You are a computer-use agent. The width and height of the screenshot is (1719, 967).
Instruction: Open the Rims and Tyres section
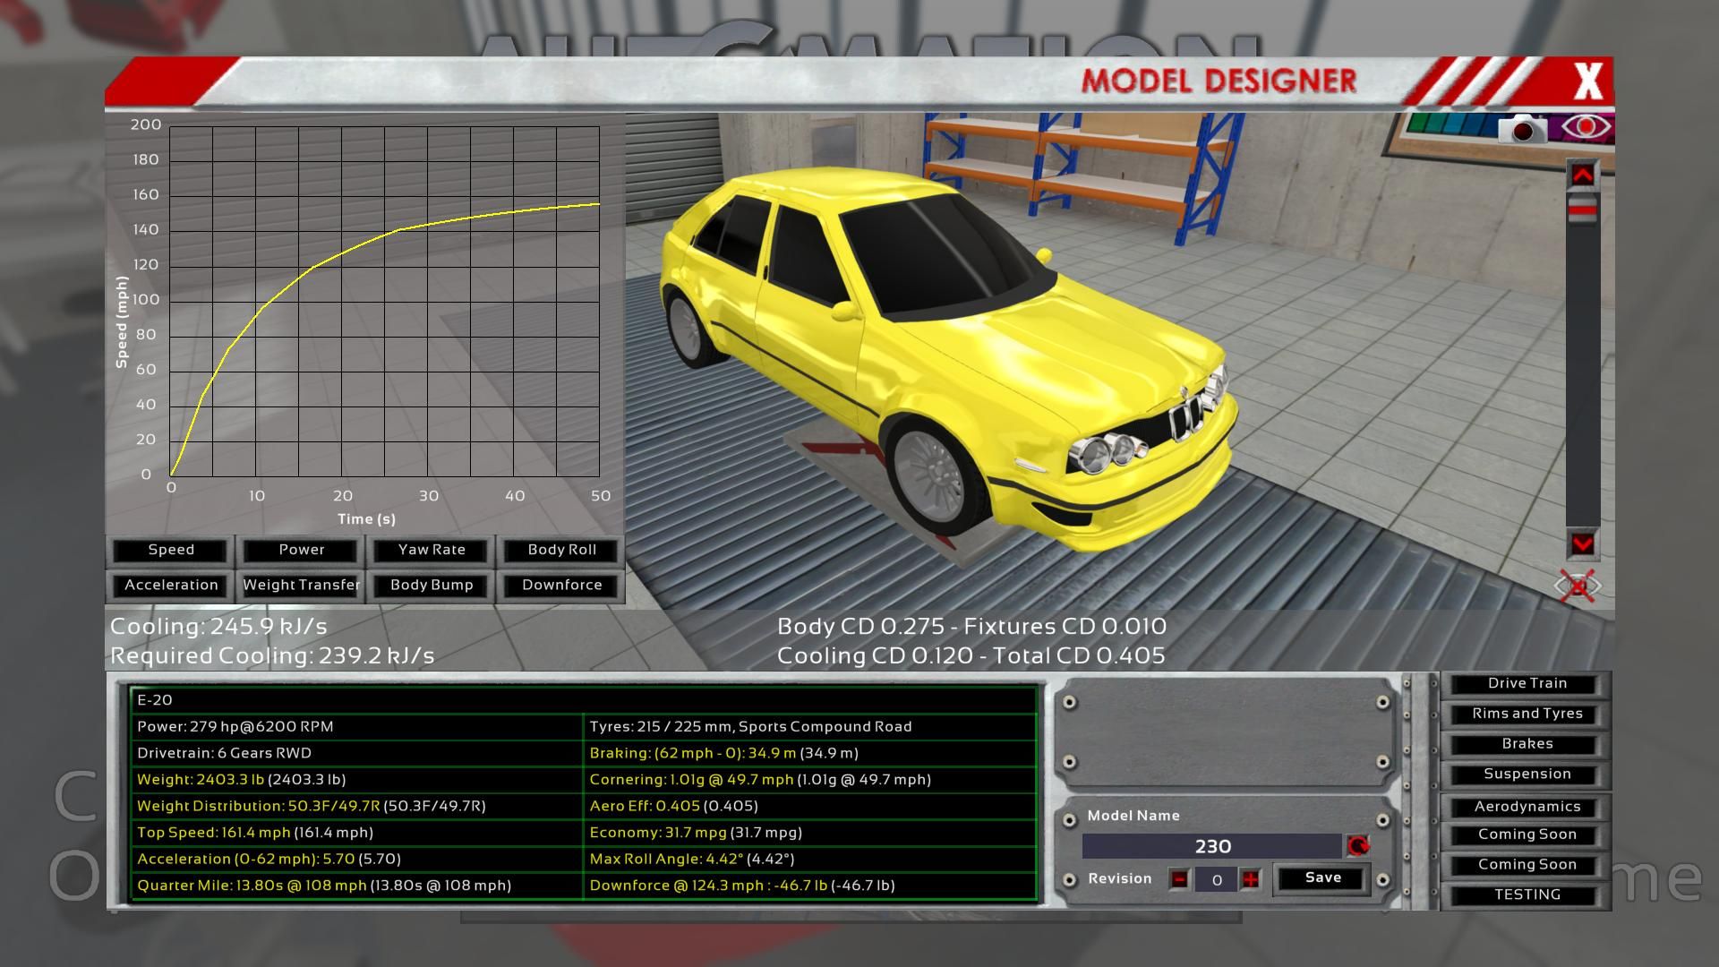point(1527,714)
